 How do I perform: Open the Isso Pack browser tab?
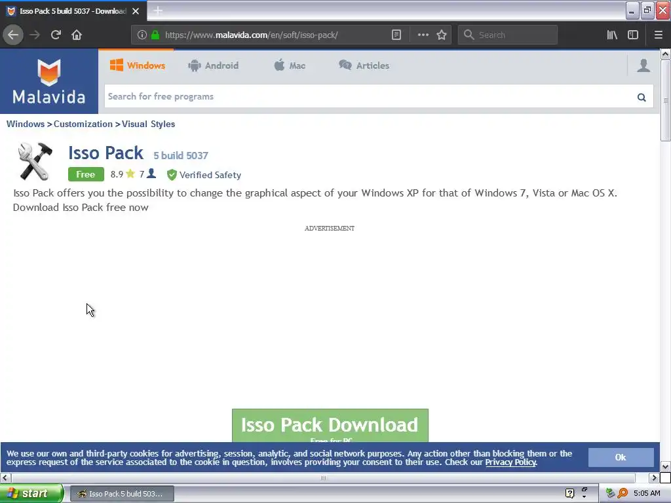point(73,11)
